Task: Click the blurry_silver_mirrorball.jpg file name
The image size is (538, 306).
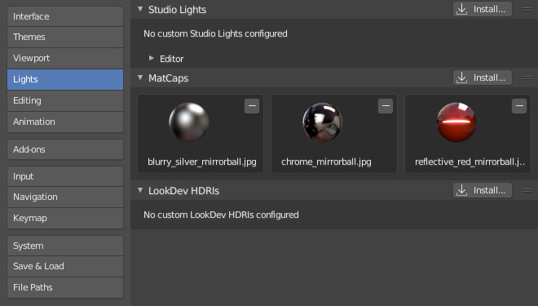Action: [202, 162]
